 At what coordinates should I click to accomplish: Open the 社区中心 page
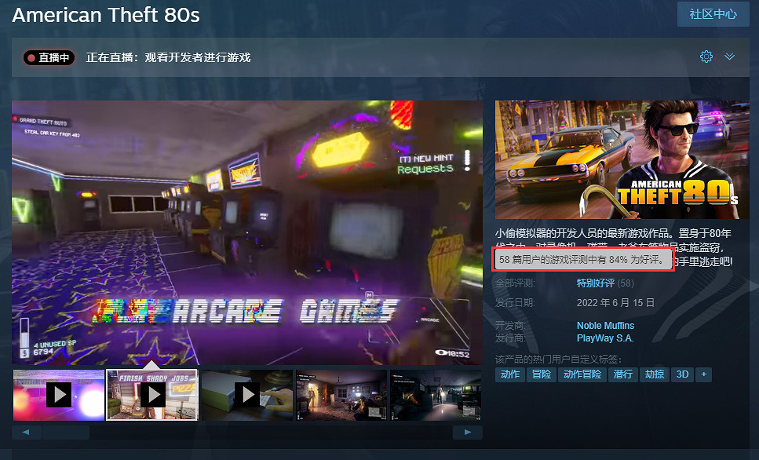[713, 14]
